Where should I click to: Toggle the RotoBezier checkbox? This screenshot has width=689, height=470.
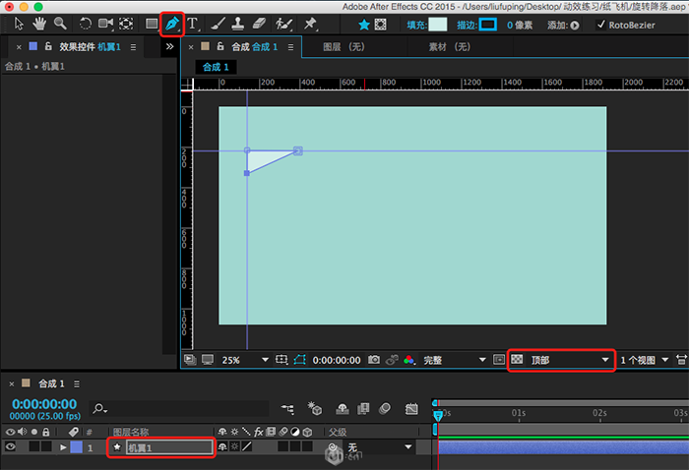pos(600,25)
